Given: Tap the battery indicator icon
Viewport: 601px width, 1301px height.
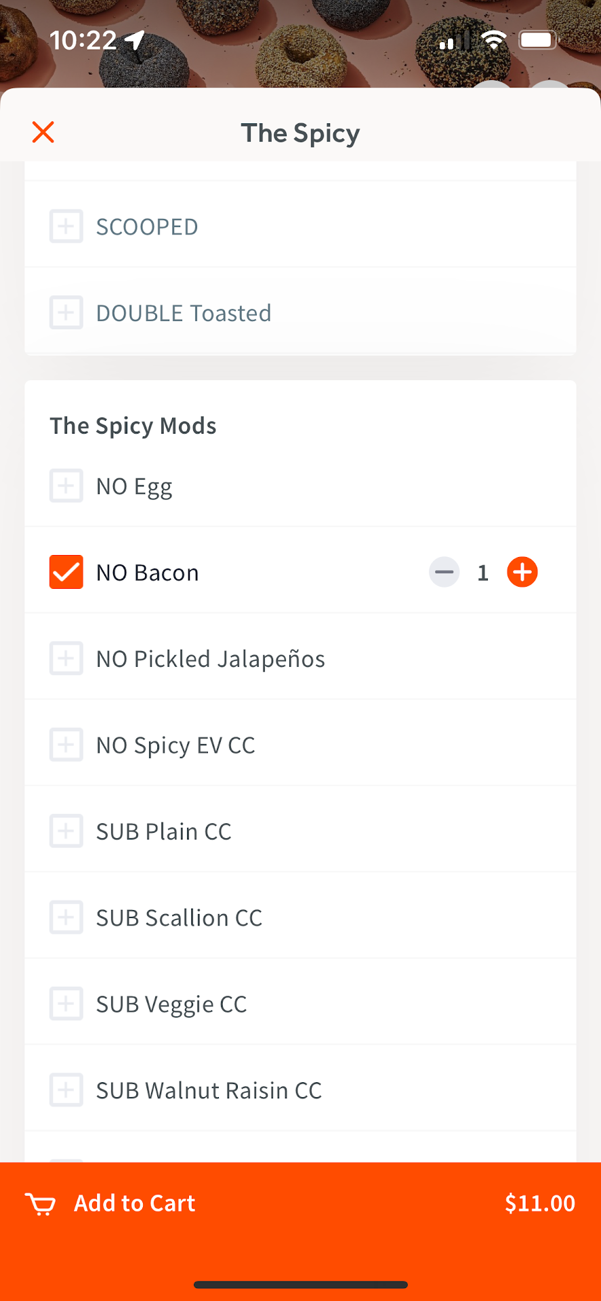Looking at the screenshot, I should 538,41.
